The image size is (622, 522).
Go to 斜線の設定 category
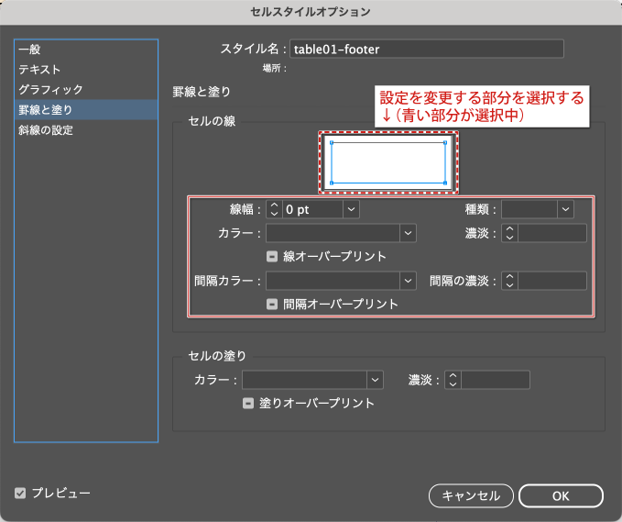(x=46, y=130)
